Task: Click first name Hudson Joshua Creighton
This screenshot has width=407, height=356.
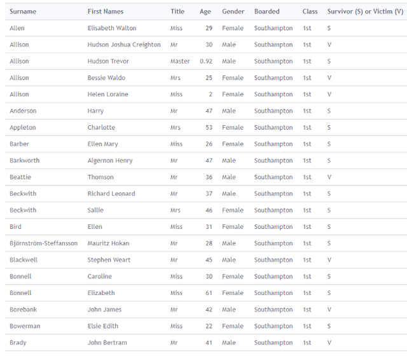Action: 124,44
